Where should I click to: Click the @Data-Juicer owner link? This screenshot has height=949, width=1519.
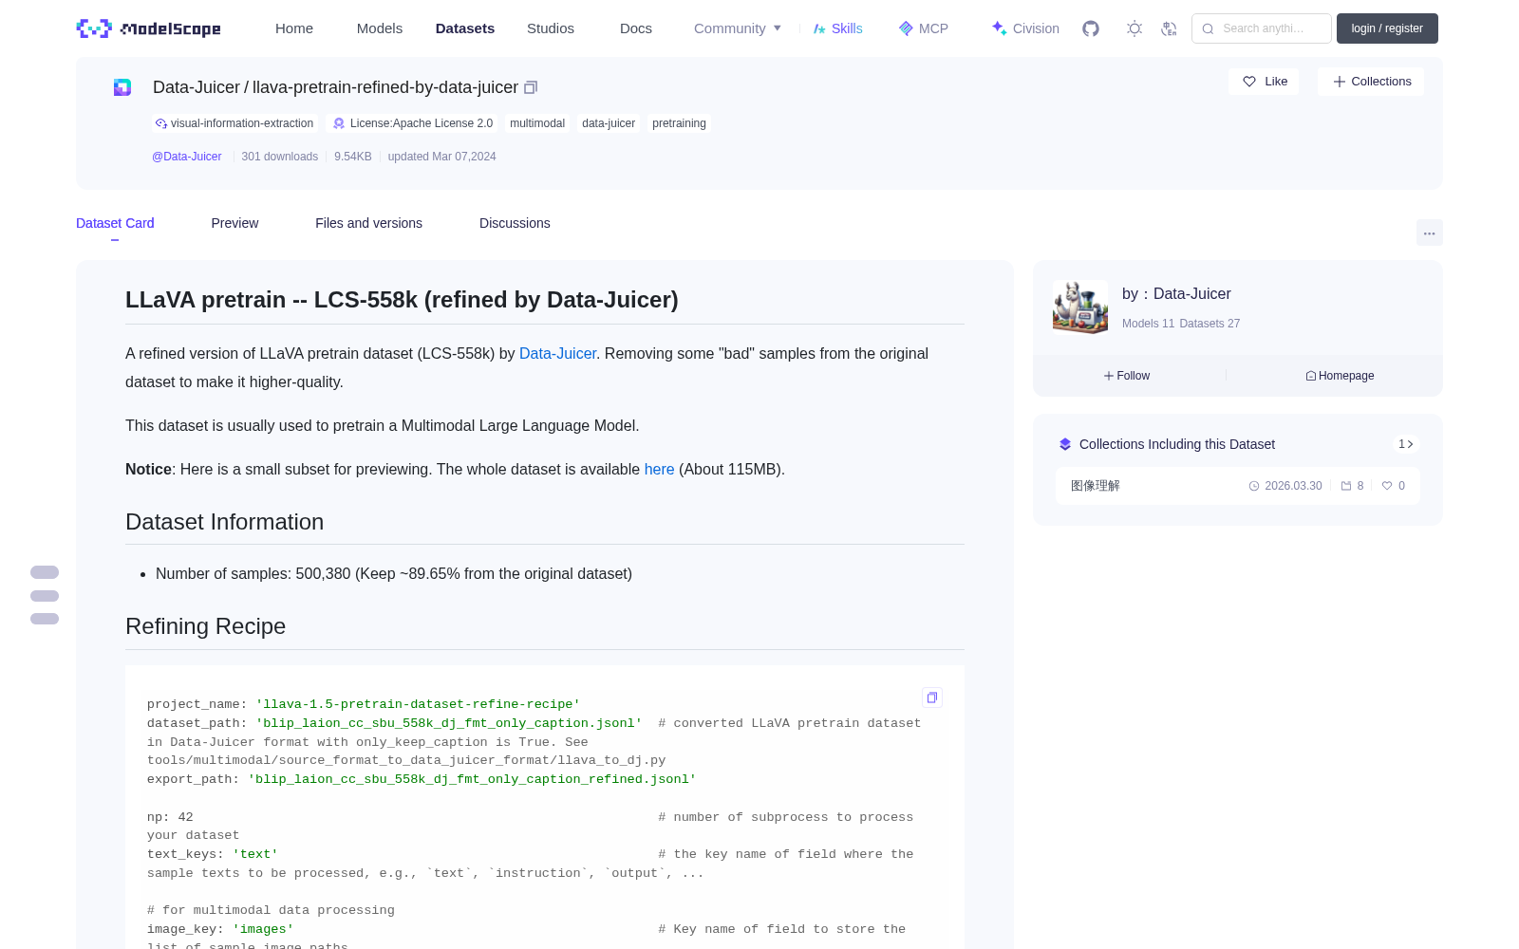pos(187,157)
